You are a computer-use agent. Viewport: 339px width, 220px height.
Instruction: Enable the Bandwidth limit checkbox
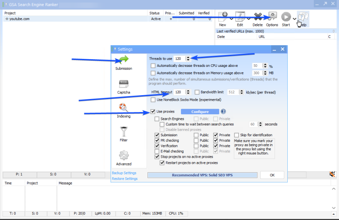(x=197, y=92)
